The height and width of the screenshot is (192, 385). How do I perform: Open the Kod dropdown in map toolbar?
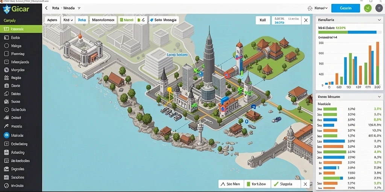(x=68, y=20)
